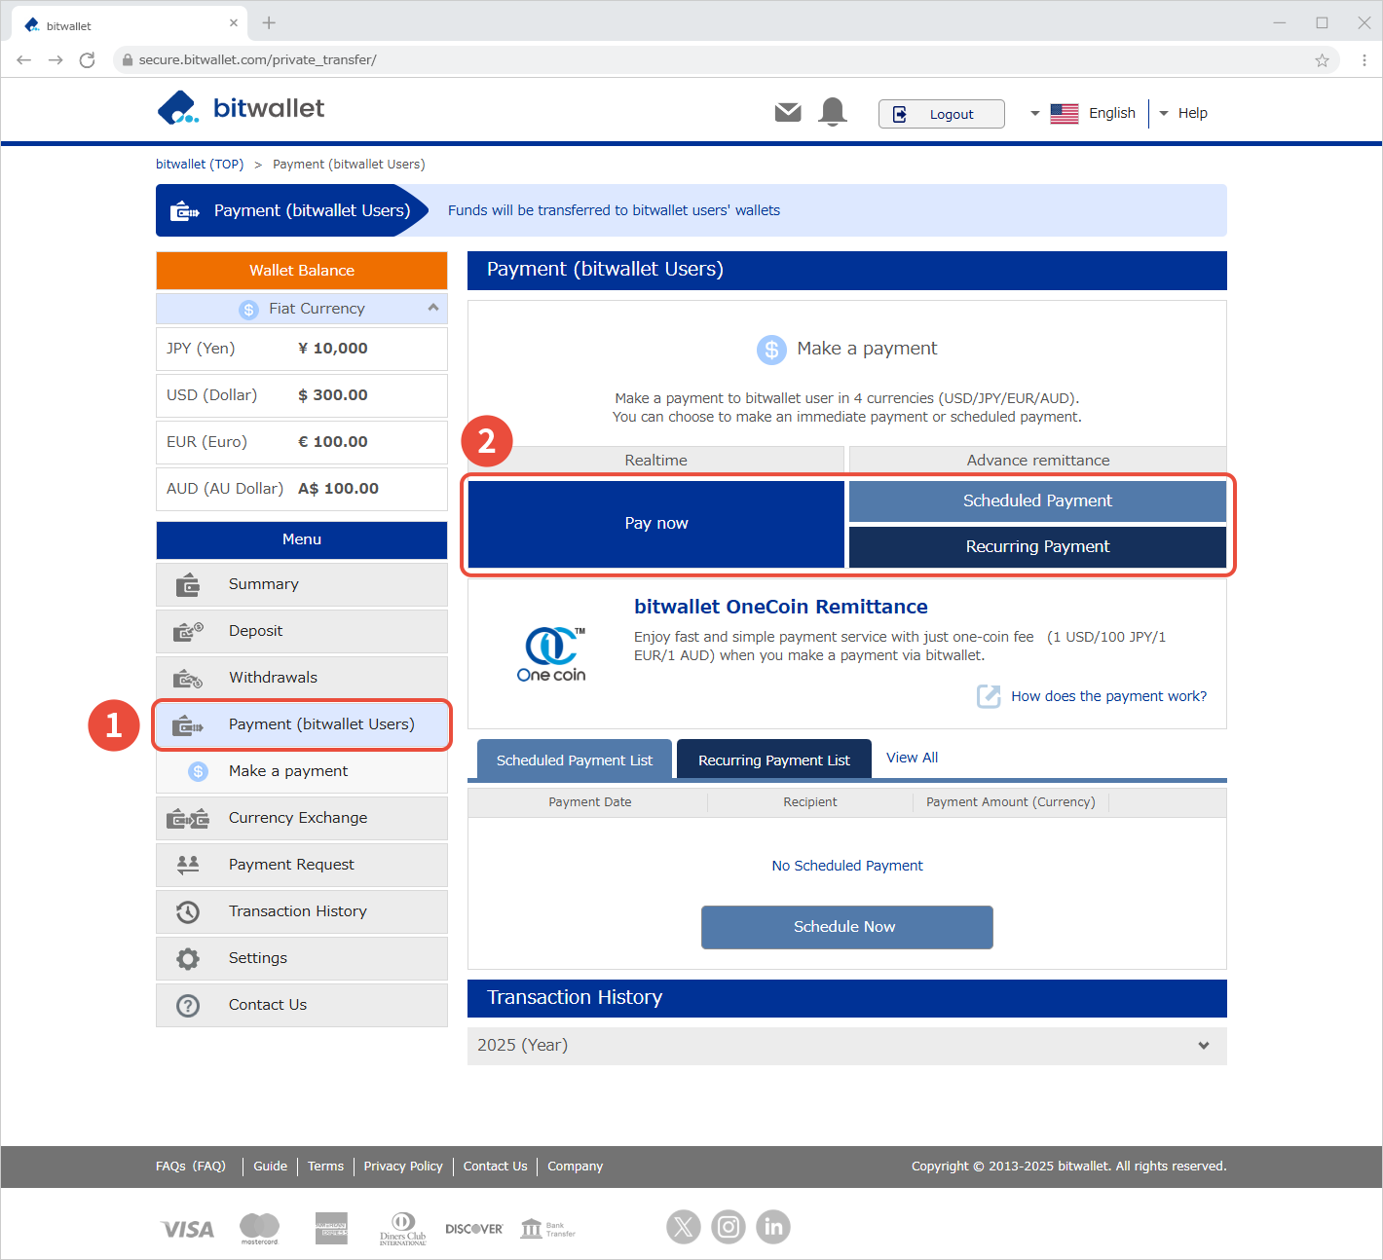Click the Pay now button
The image size is (1383, 1260).
tap(656, 524)
